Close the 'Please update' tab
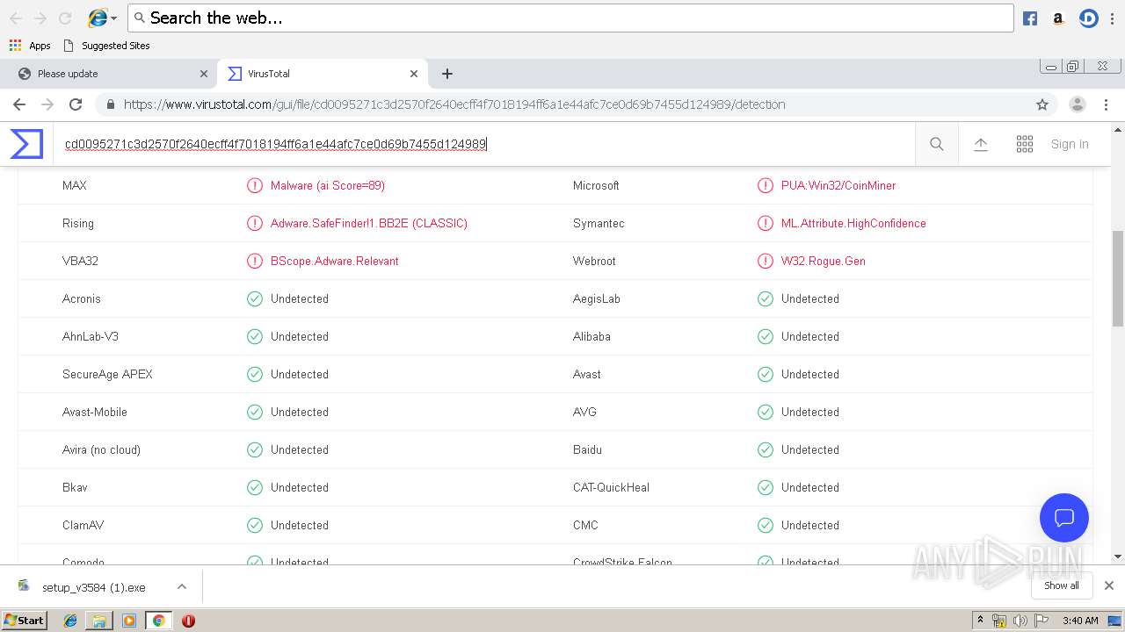 point(204,74)
